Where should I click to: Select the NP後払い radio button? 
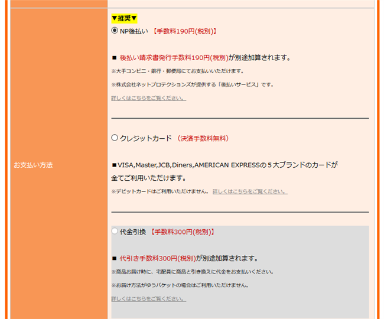pos(115,31)
